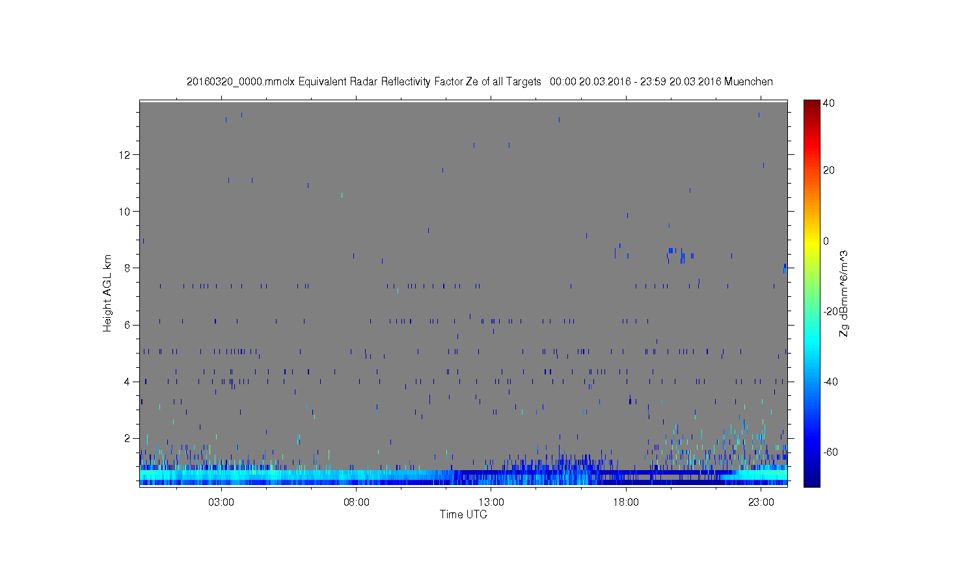
Task: Click the "Height AGL km" axis label
Action: [107, 293]
